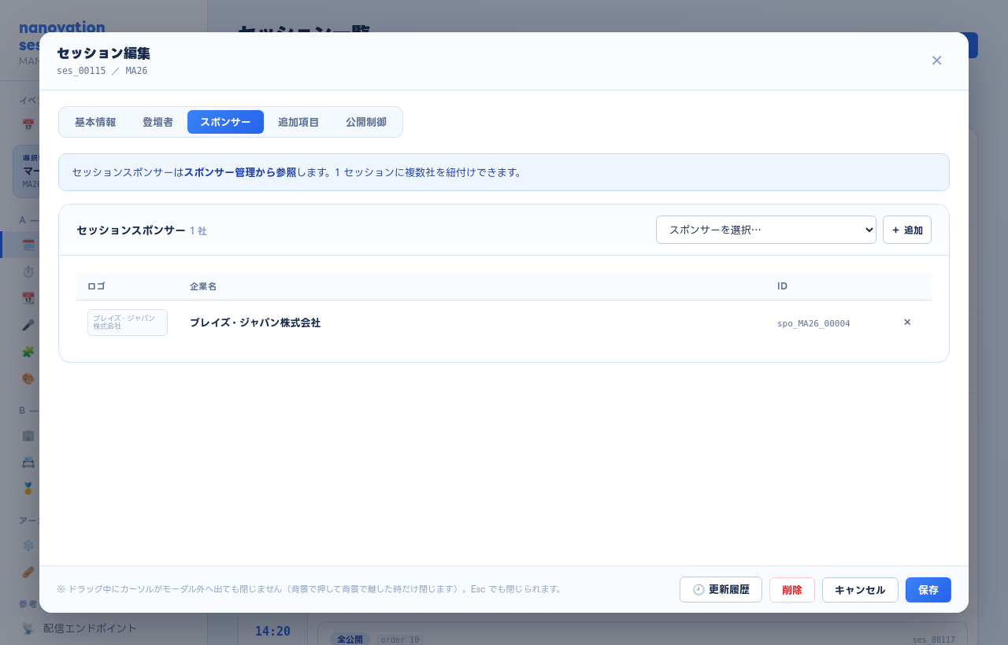Viewport: 1008px width, 645px height.
Task: Click the snowflake icon in the background sidebar
Action: coord(28,545)
